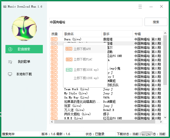170x138 pixels.
Task: Click the user avatar picture
Action: click(24, 28)
